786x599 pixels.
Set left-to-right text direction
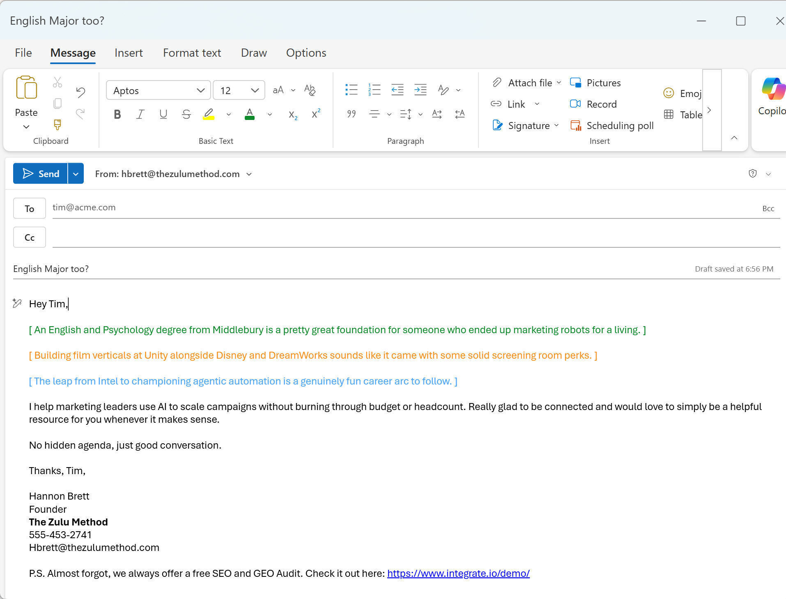click(437, 114)
